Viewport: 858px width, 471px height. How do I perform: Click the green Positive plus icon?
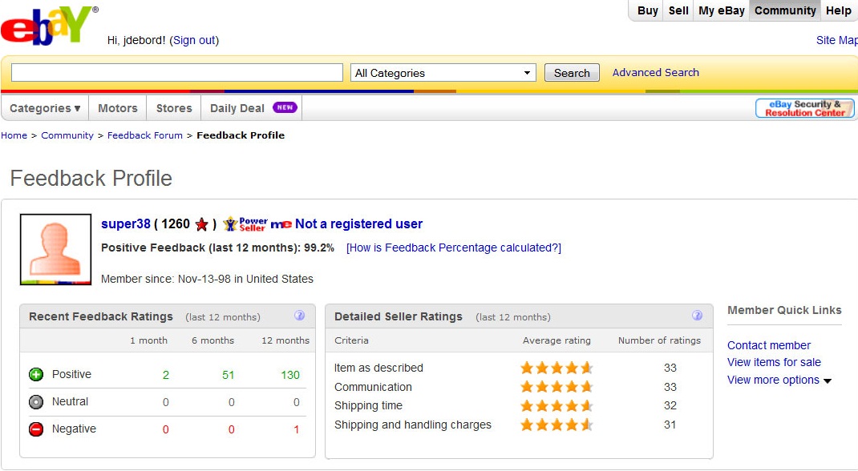point(36,375)
